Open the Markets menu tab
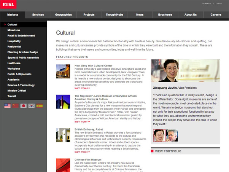This screenshot has width=229, height=172. coord(13,14)
